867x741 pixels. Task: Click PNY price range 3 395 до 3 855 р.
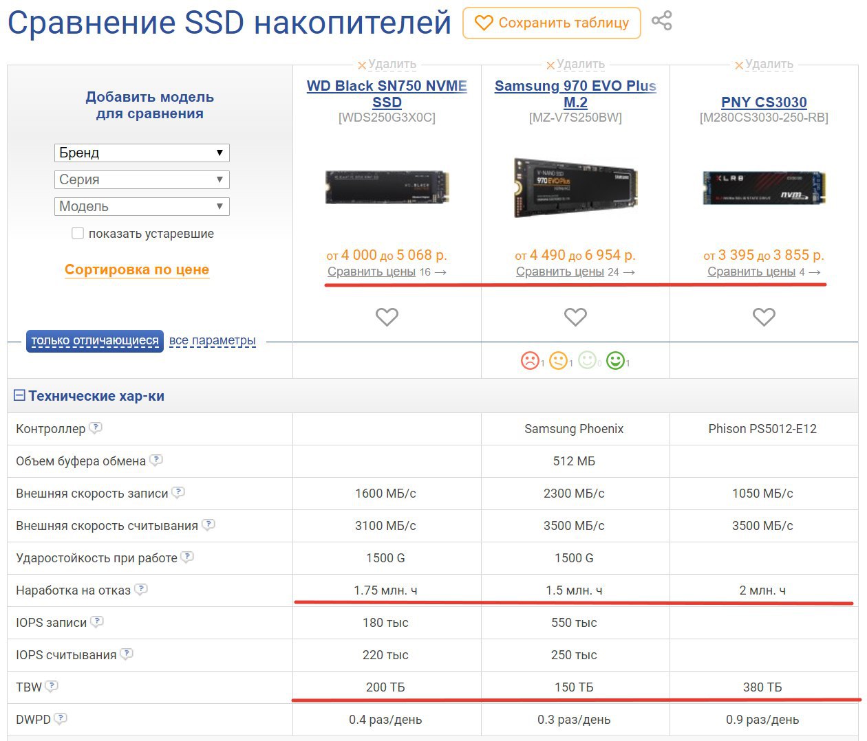pos(764,255)
